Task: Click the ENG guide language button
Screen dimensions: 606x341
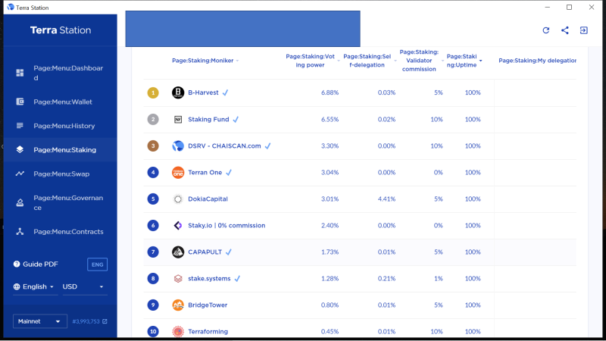Action: tap(97, 264)
